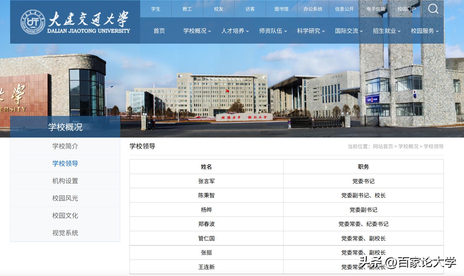The height and width of the screenshot is (276, 464).
Task: Open 电子信箱 email link
Action: (x=376, y=9)
